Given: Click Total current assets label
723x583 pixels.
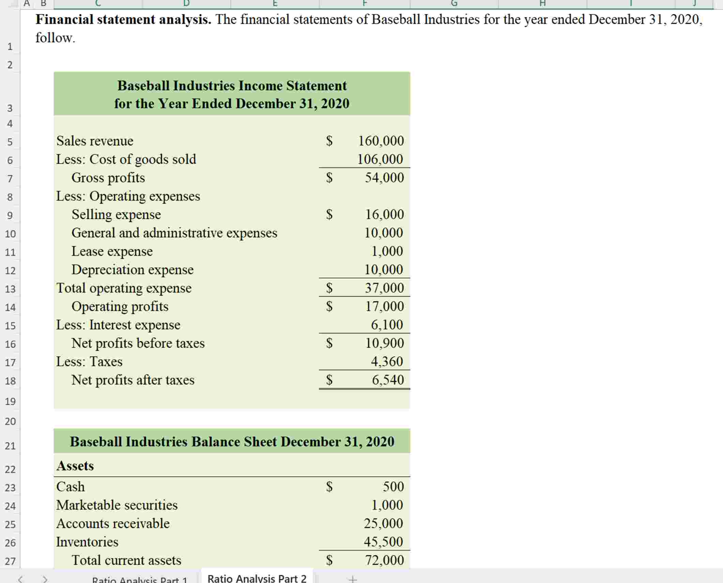Looking at the screenshot, I should point(126,560).
